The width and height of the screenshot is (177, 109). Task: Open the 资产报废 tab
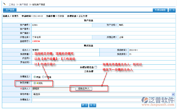coord(10,10)
